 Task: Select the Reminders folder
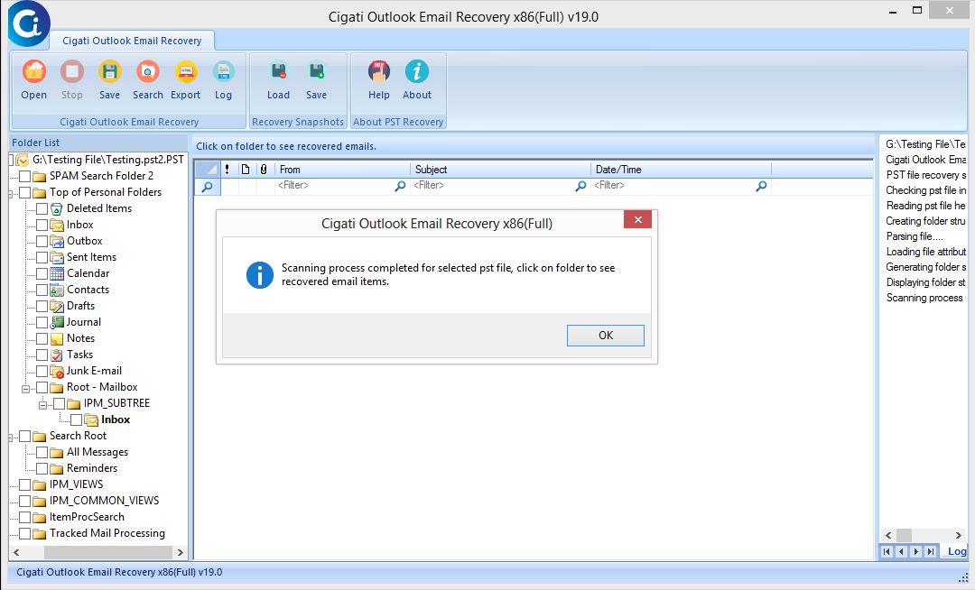coord(92,468)
